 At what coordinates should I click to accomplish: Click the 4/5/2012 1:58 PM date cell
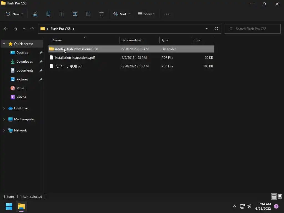[x=134, y=58]
